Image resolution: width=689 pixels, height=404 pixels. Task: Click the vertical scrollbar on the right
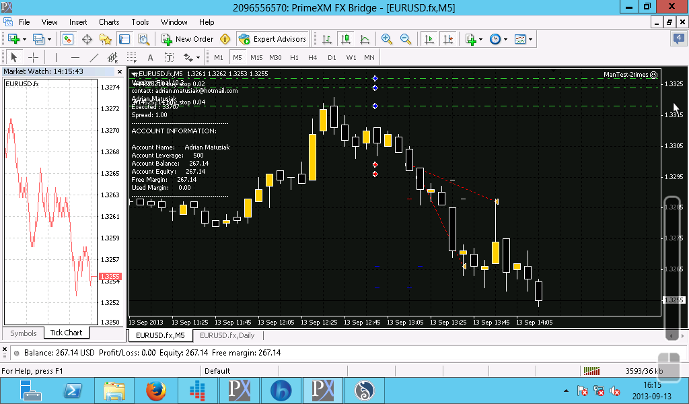pyautogui.click(x=674, y=268)
